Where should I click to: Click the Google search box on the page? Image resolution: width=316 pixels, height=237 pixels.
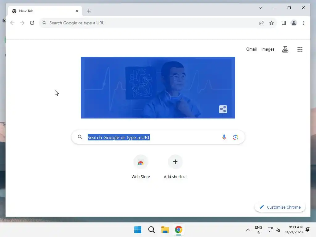pos(158,137)
